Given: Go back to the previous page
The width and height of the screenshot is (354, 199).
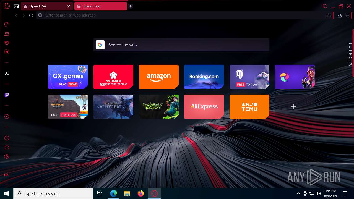Looking at the screenshot, I should coord(16,15).
